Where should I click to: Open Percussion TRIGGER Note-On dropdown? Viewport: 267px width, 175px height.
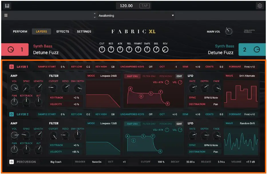[97, 162]
